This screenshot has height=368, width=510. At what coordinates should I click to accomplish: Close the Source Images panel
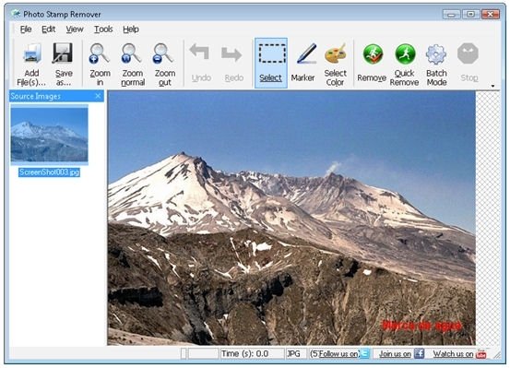(98, 96)
